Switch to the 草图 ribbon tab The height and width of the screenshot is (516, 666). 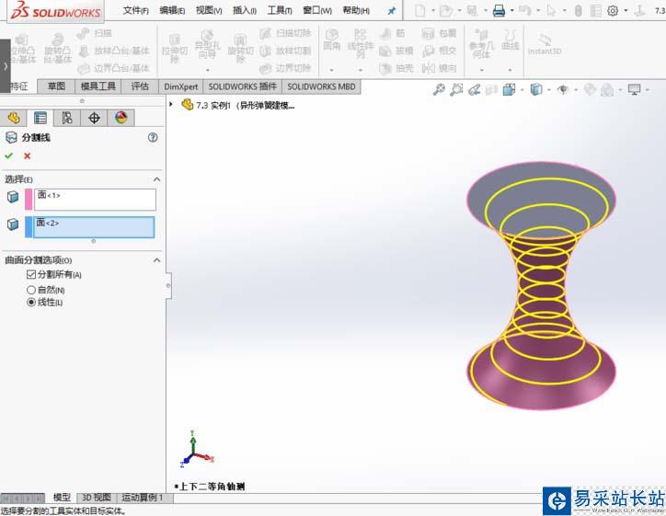click(x=56, y=86)
